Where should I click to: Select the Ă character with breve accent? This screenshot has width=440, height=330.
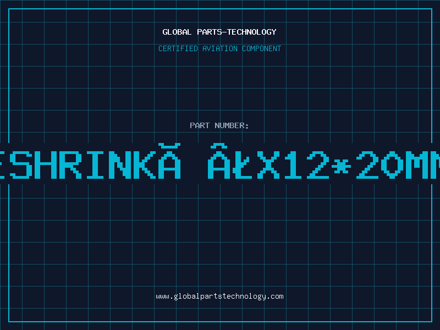(x=169, y=161)
